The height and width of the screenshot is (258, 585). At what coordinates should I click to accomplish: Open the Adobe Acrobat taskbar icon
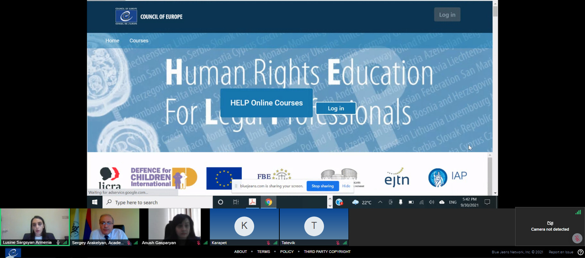click(x=252, y=202)
